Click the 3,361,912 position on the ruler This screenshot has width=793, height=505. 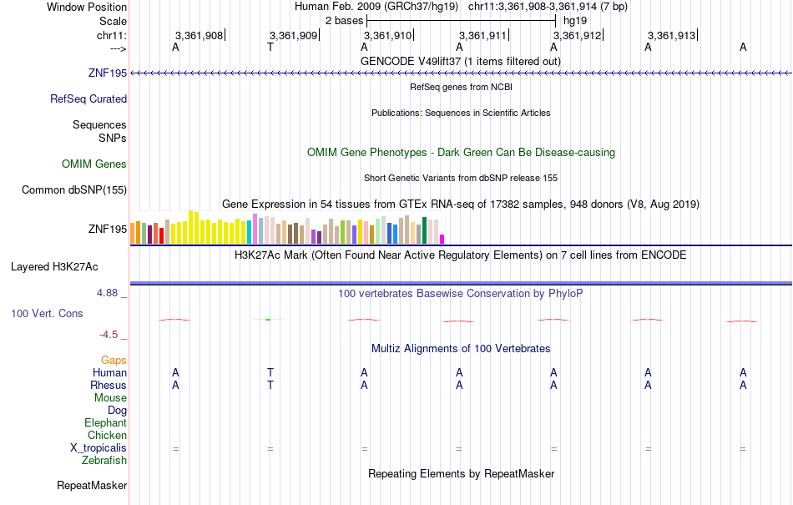click(577, 35)
